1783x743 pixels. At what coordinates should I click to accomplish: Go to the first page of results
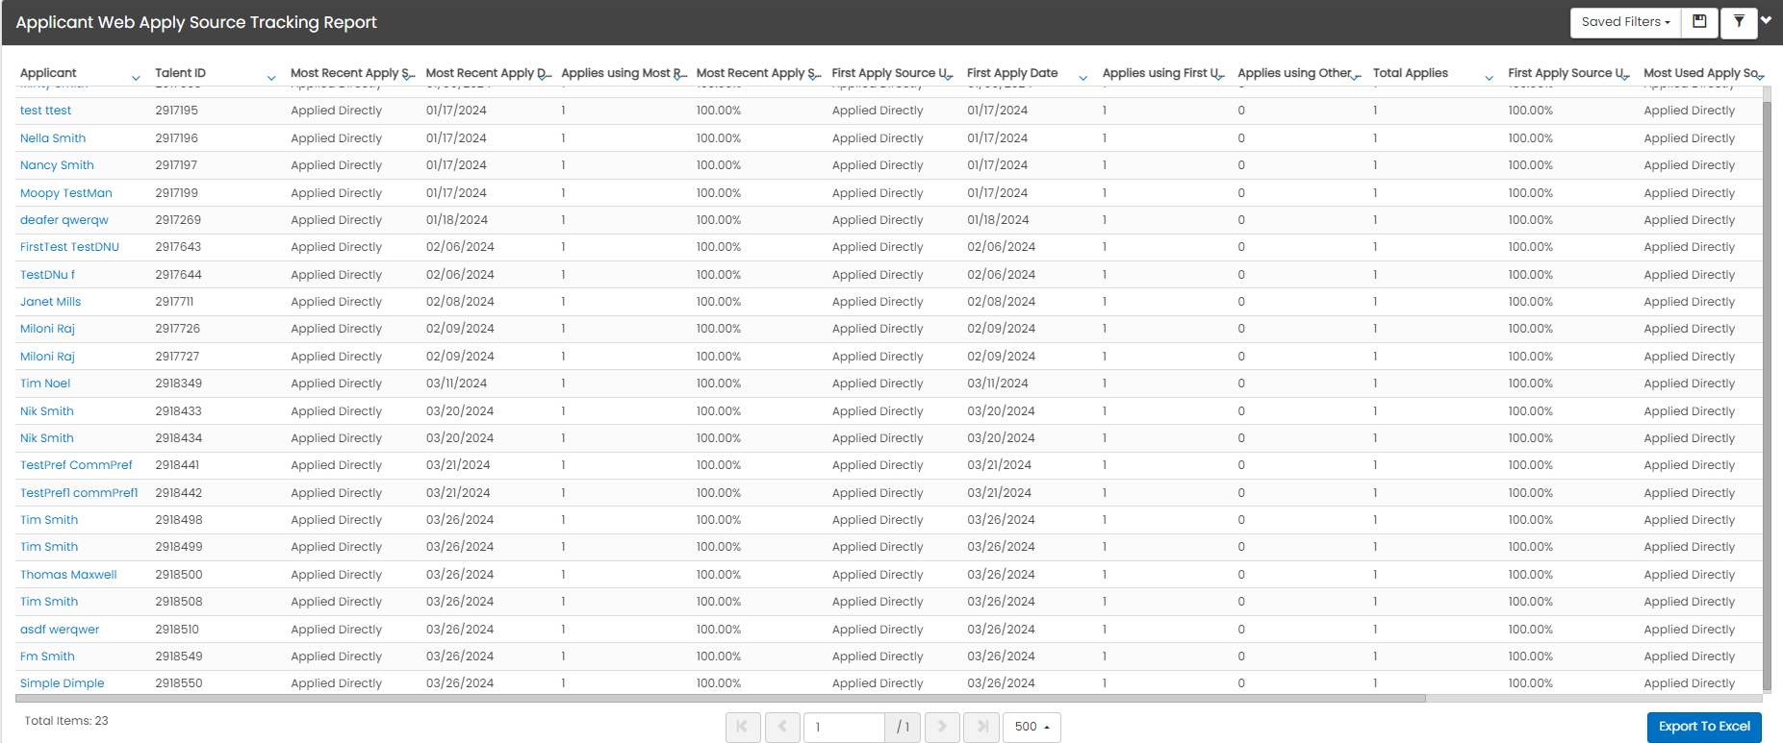pyautogui.click(x=743, y=727)
